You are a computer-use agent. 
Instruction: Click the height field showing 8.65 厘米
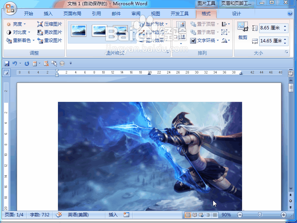tap(271, 28)
